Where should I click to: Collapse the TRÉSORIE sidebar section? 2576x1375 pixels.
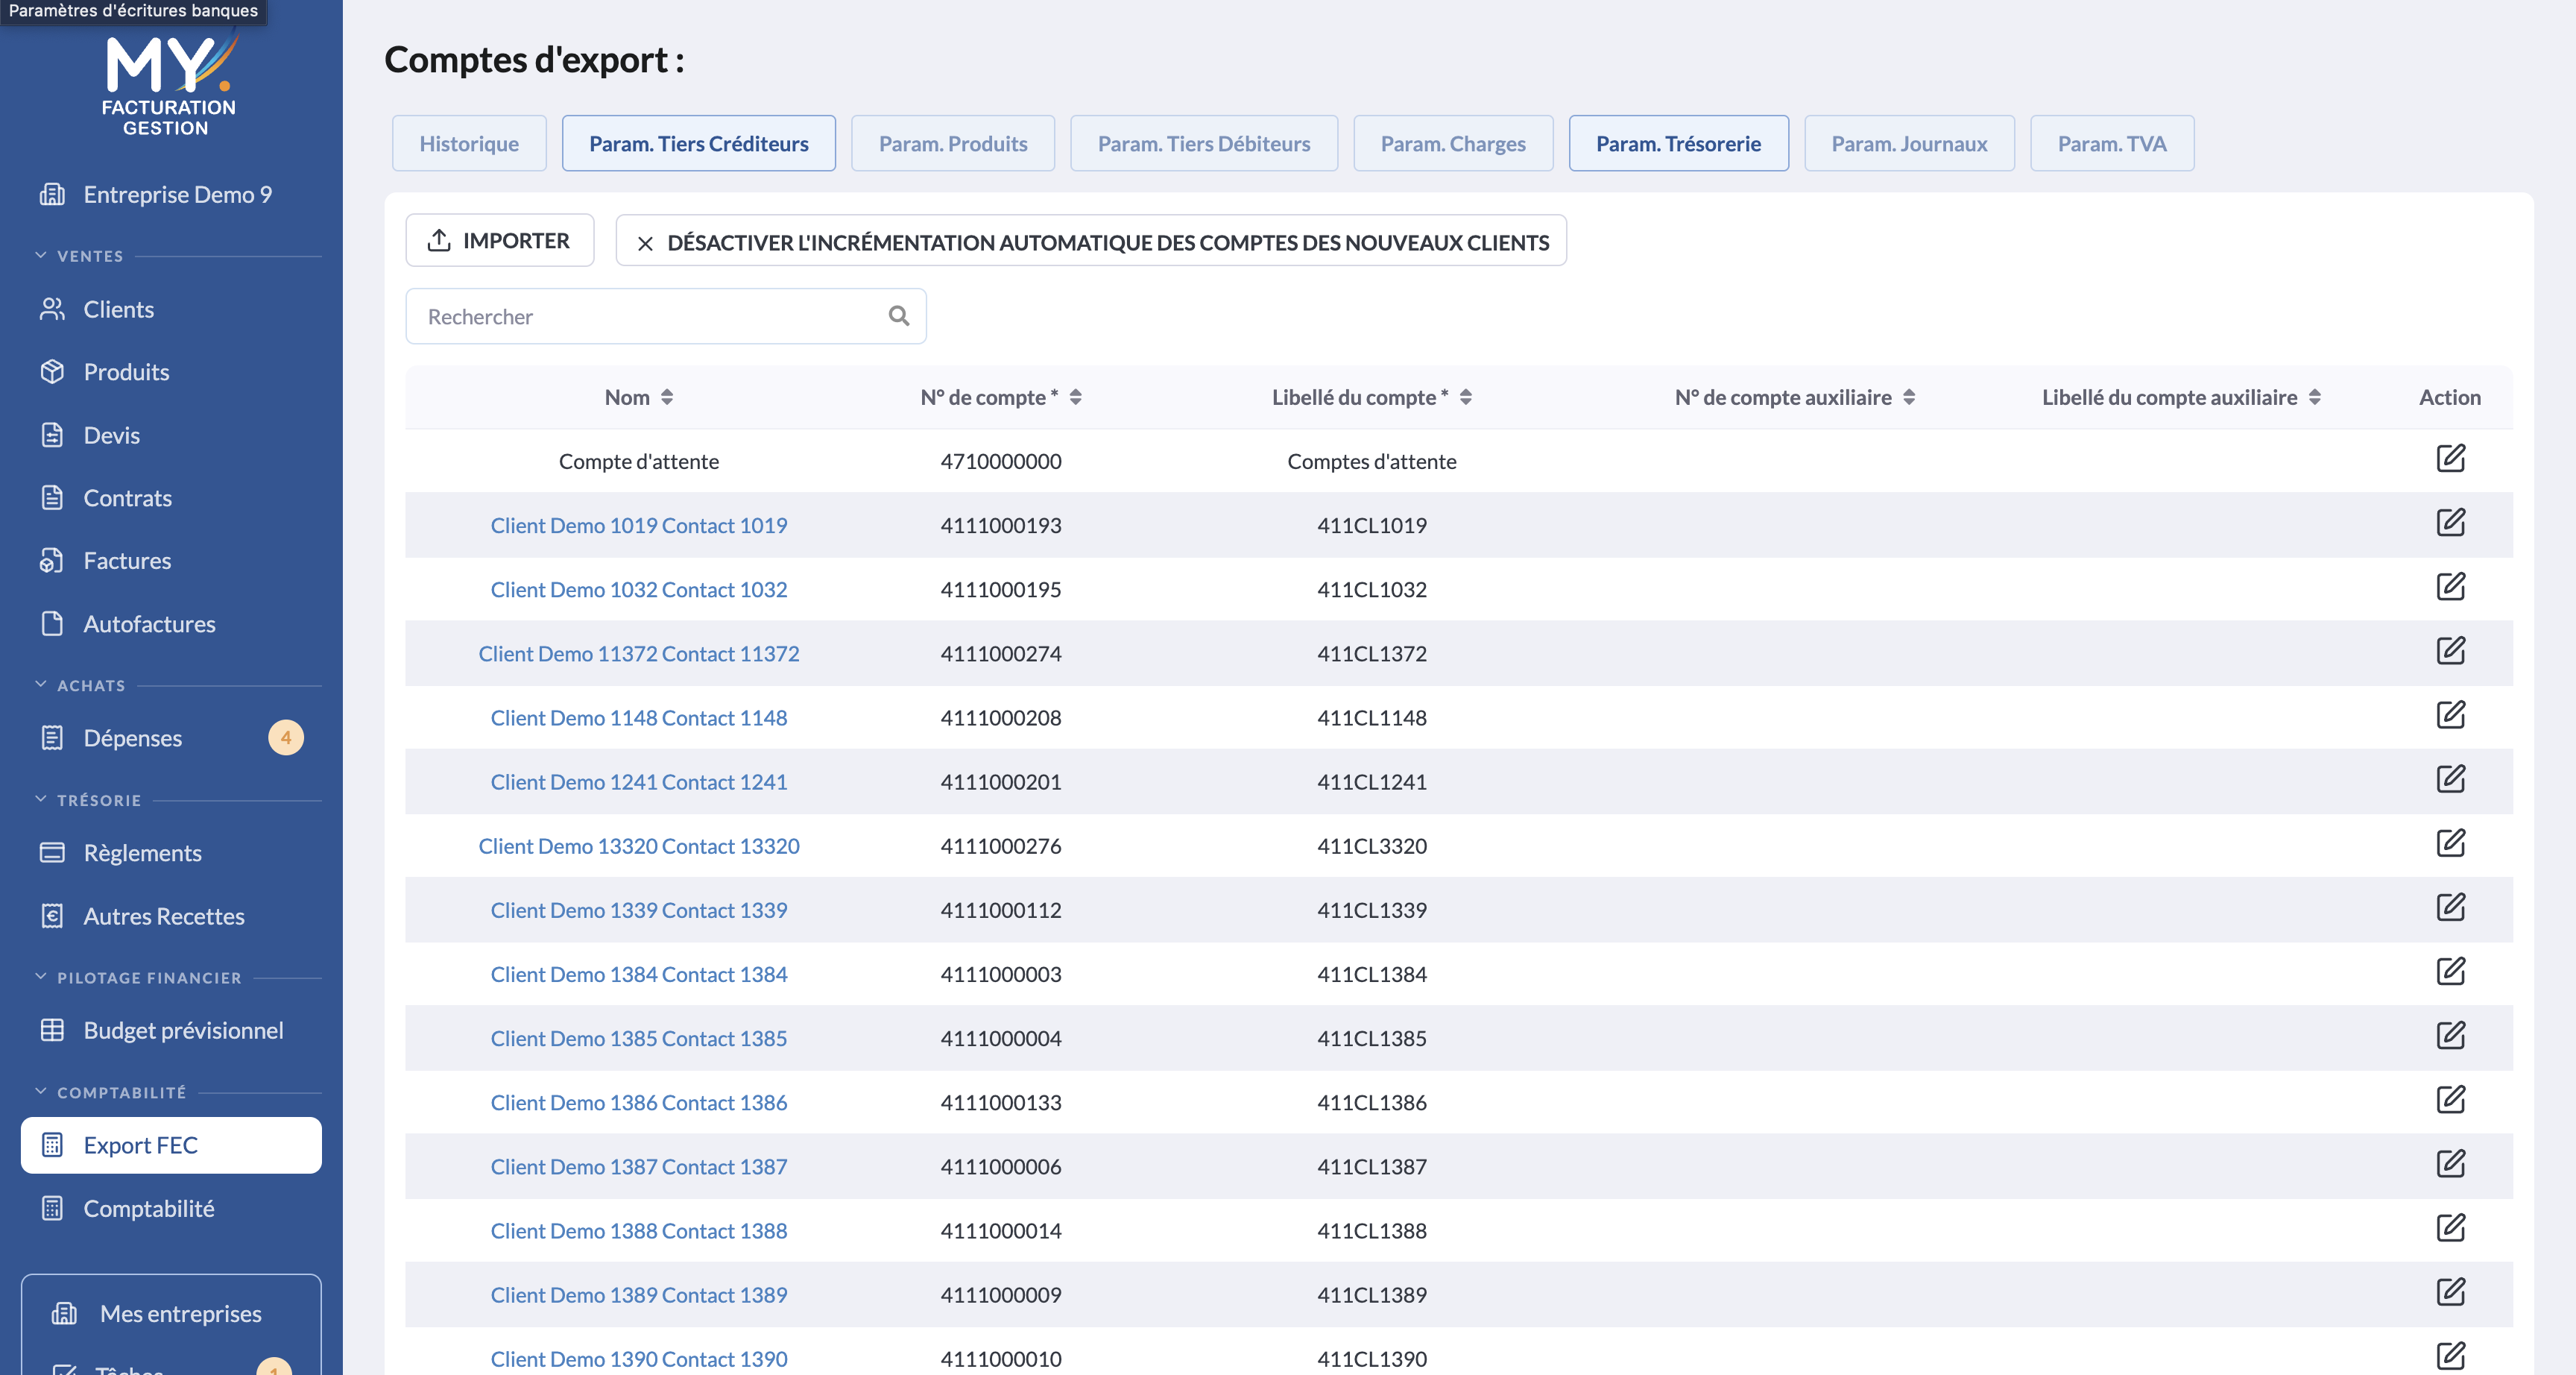pos(41,799)
